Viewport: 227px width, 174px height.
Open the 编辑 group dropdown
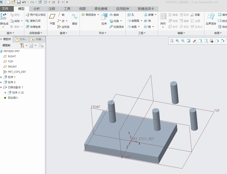point(181,33)
